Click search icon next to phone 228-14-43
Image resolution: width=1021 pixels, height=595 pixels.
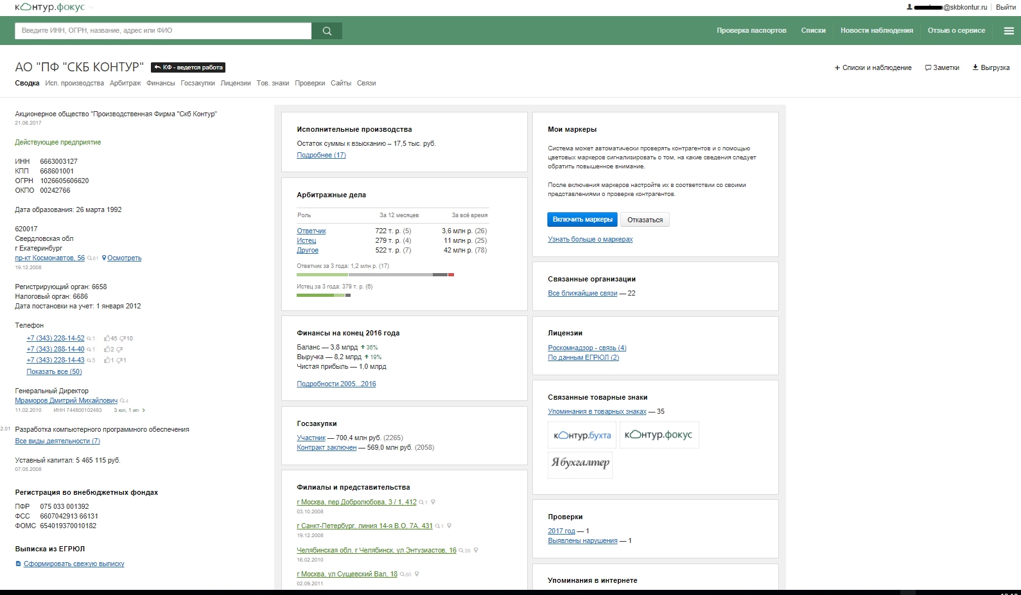pyautogui.click(x=89, y=360)
